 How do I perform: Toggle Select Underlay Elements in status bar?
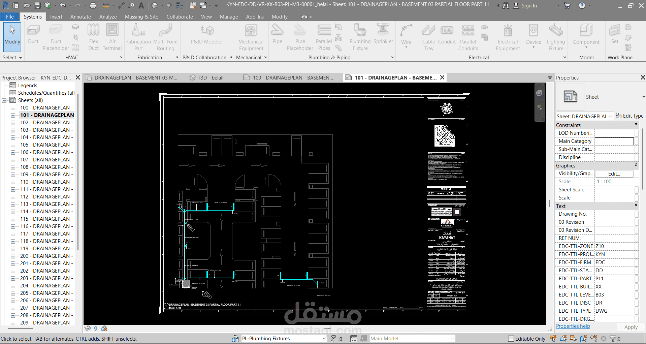point(563,339)
